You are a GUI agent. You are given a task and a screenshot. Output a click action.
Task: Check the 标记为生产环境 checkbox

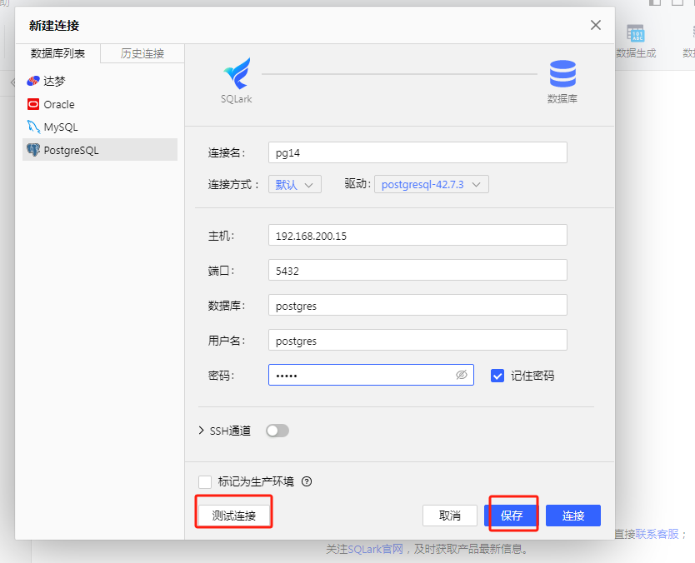205,482
